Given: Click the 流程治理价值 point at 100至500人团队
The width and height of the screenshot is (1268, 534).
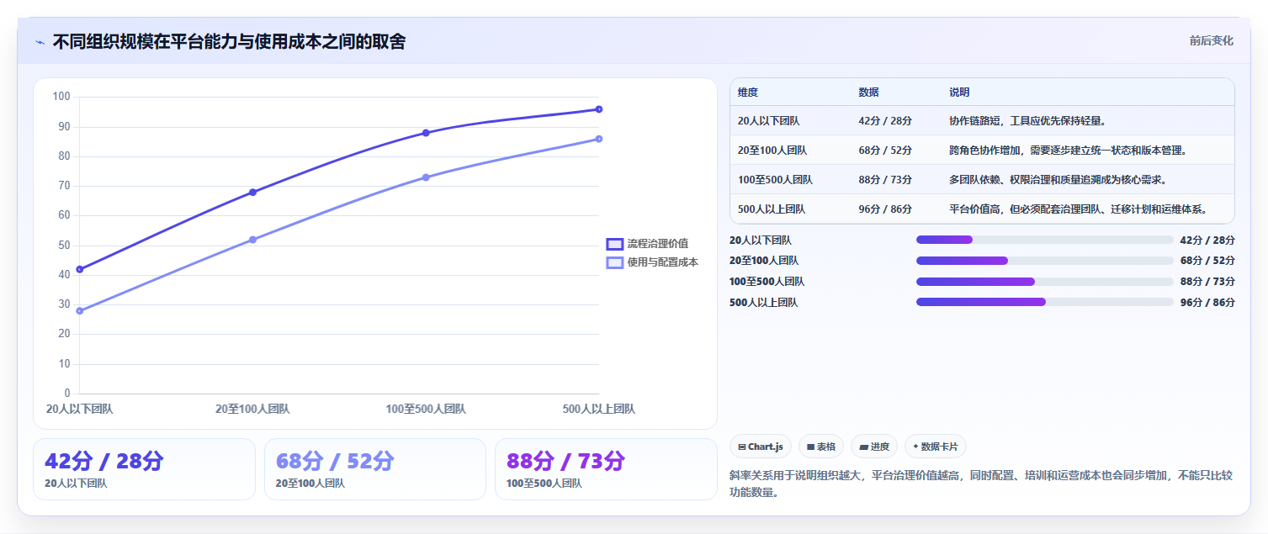Looking at the screenshot, I should click(x=426, y=133).
